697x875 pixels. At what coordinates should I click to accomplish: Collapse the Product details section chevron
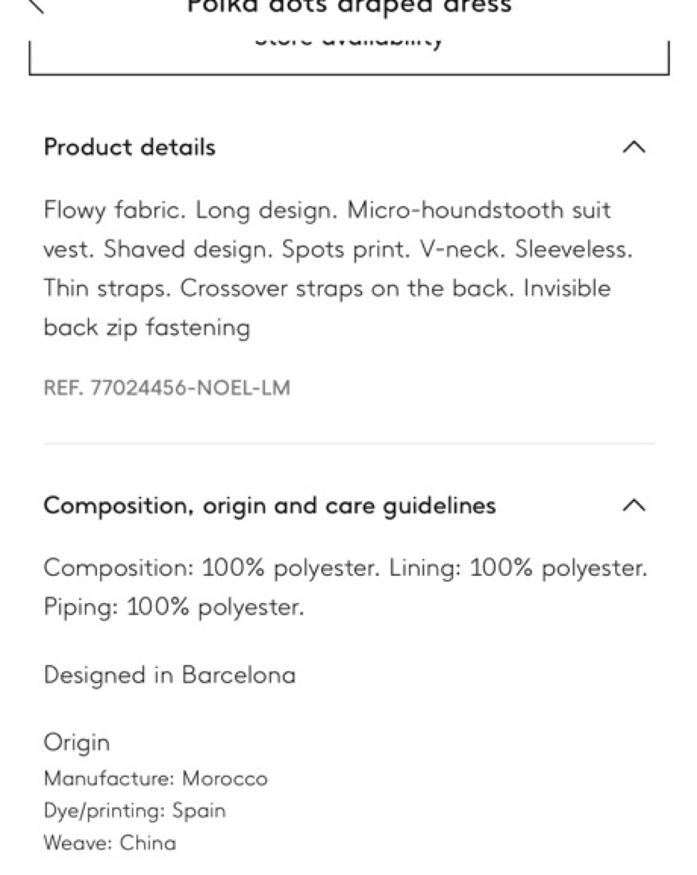point(634,147)
